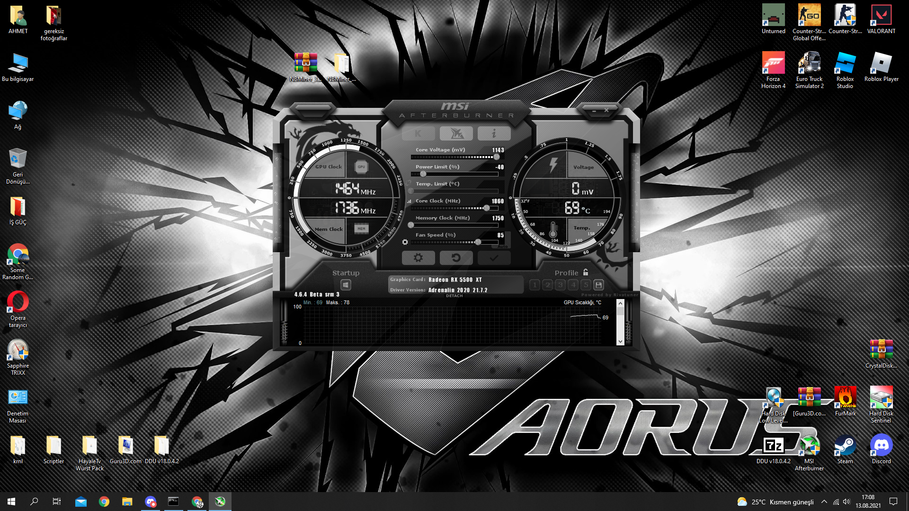Image resolution: width=909 pixels, height=511 pixels.
Task: Click the Adrenalin 2020 21.7.2 driver text
Action: click(x=458, y=291)
